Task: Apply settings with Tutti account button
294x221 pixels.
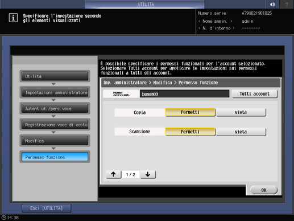Action: [x=255, y=94]
